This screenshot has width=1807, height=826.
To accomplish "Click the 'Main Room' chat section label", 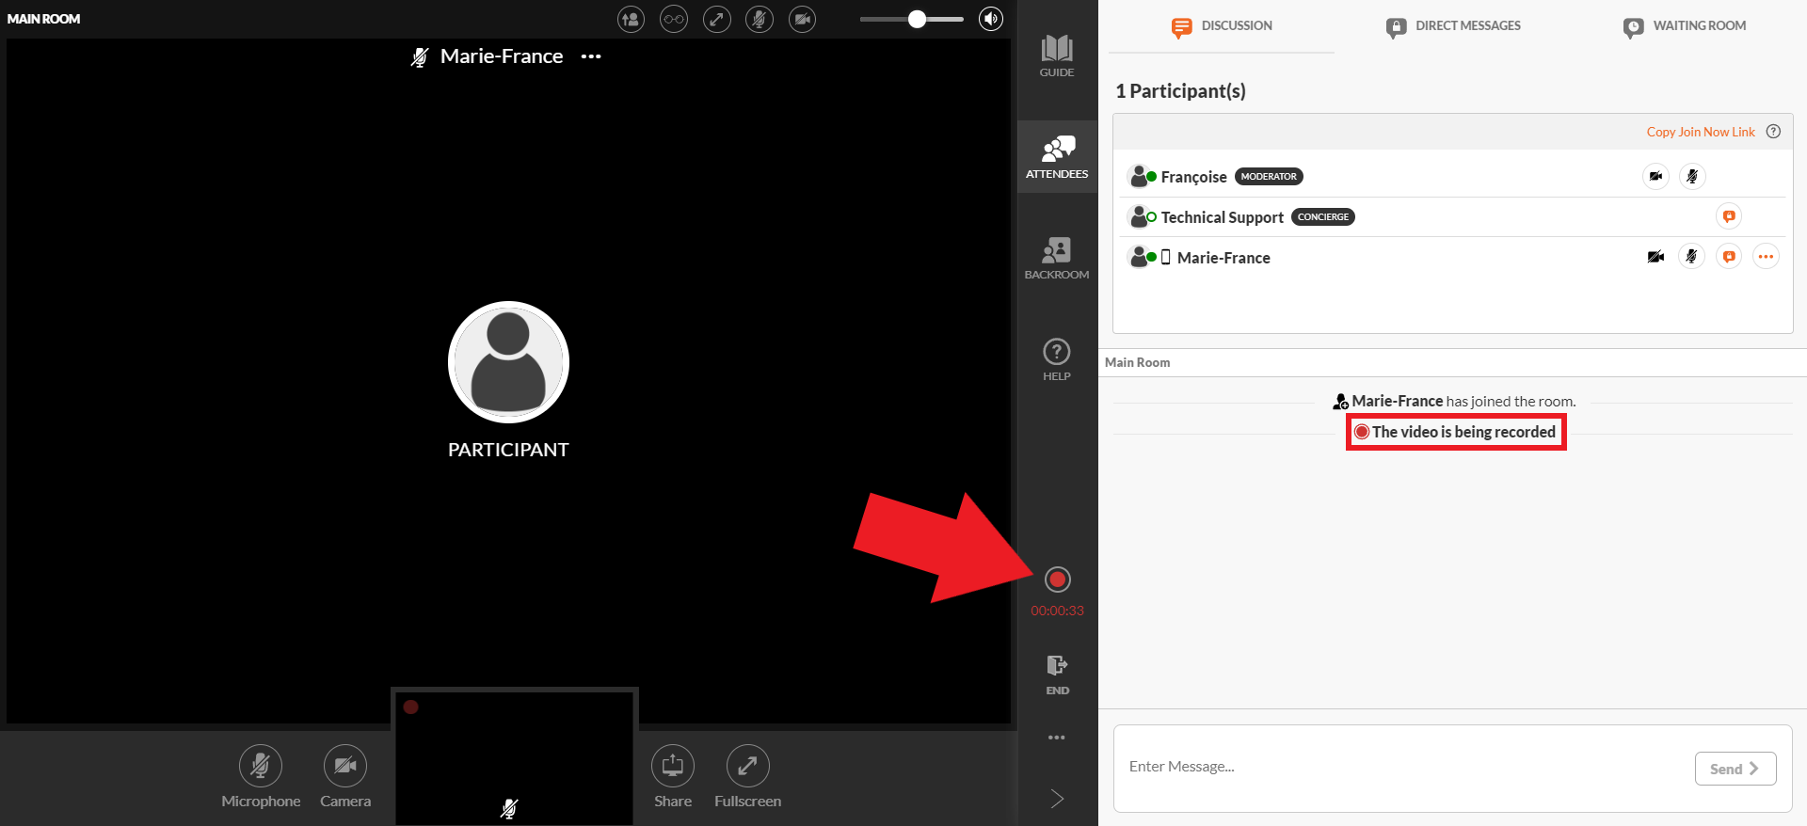I will [x=1137, y=362].
